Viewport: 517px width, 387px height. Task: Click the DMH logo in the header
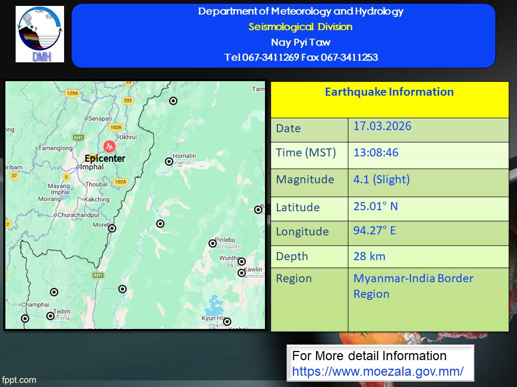(x=40, y=34)
